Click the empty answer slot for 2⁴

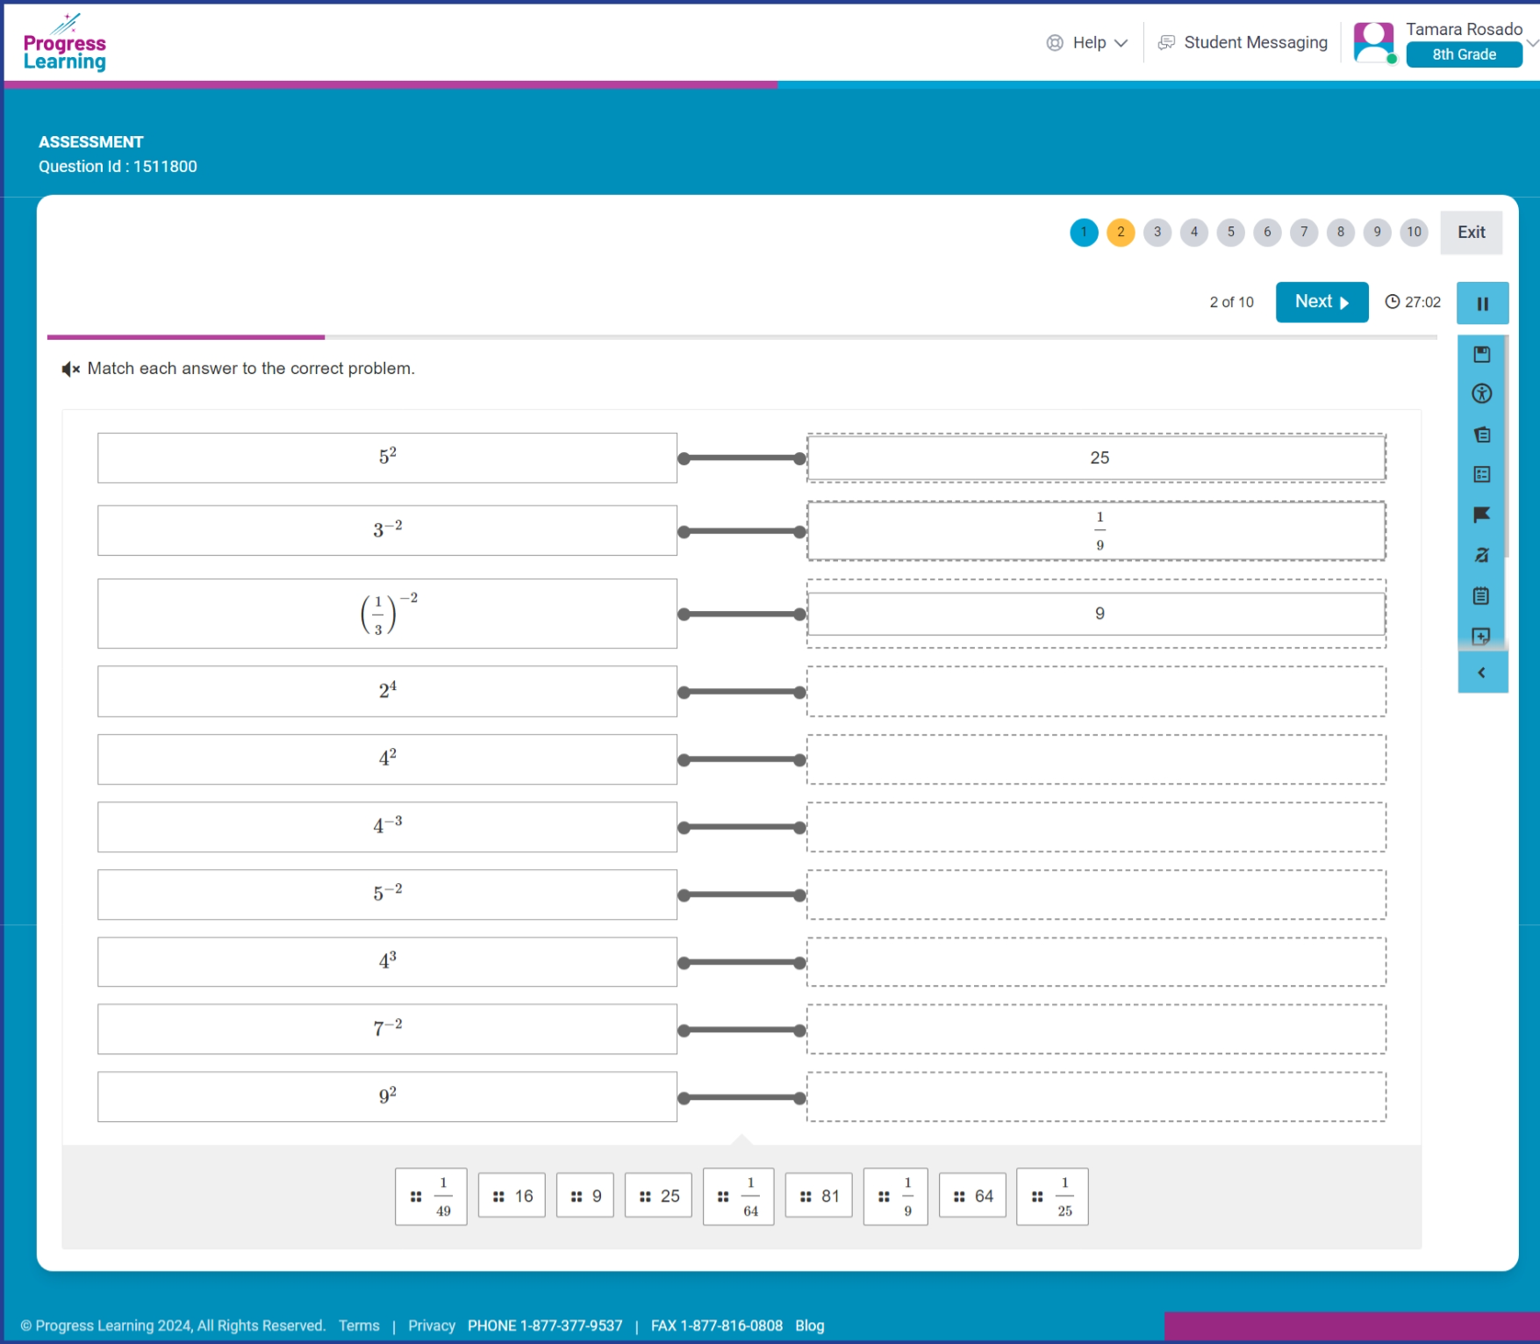pyautogui.click(x=1096, y=692)
